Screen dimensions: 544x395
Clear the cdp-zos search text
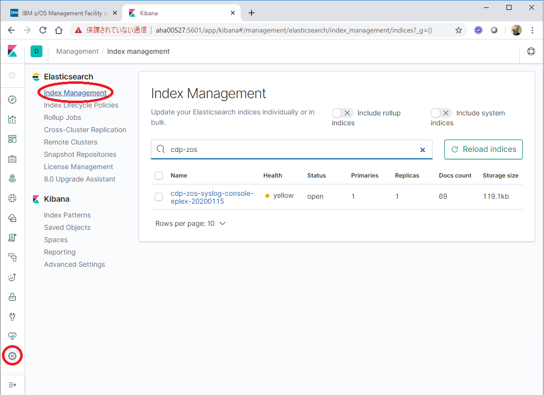click(423, 150)
